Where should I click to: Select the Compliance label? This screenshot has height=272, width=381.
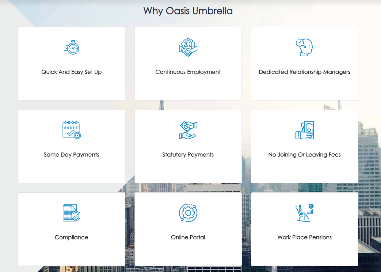(x=72, y=237)
